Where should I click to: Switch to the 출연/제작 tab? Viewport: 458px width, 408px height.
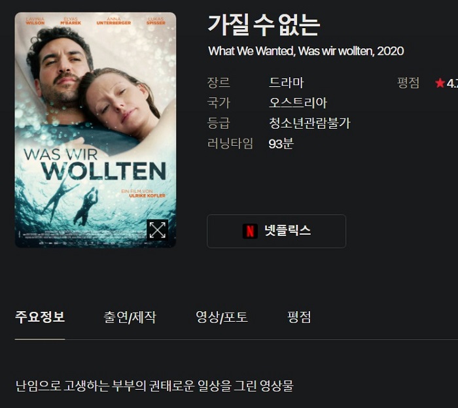click(130, 317)
